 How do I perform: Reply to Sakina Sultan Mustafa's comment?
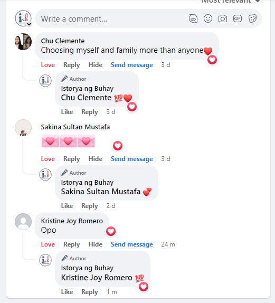pos(71,159)
